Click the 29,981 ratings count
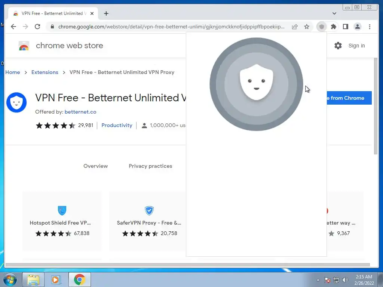 [86, 125]
